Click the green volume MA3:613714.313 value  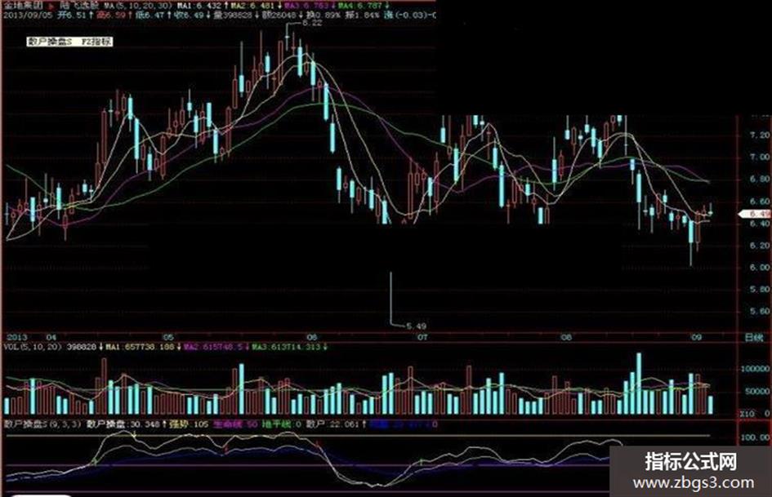pyautogui.click(x=285, y=347)
